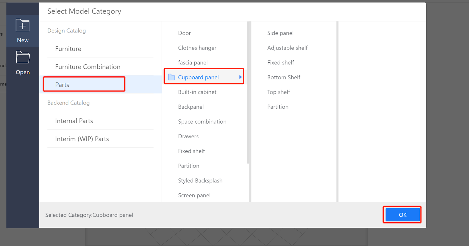Viewport: 469px width, 246px height.
Task: Click the Open folder icon
Action: pos(23,57)
